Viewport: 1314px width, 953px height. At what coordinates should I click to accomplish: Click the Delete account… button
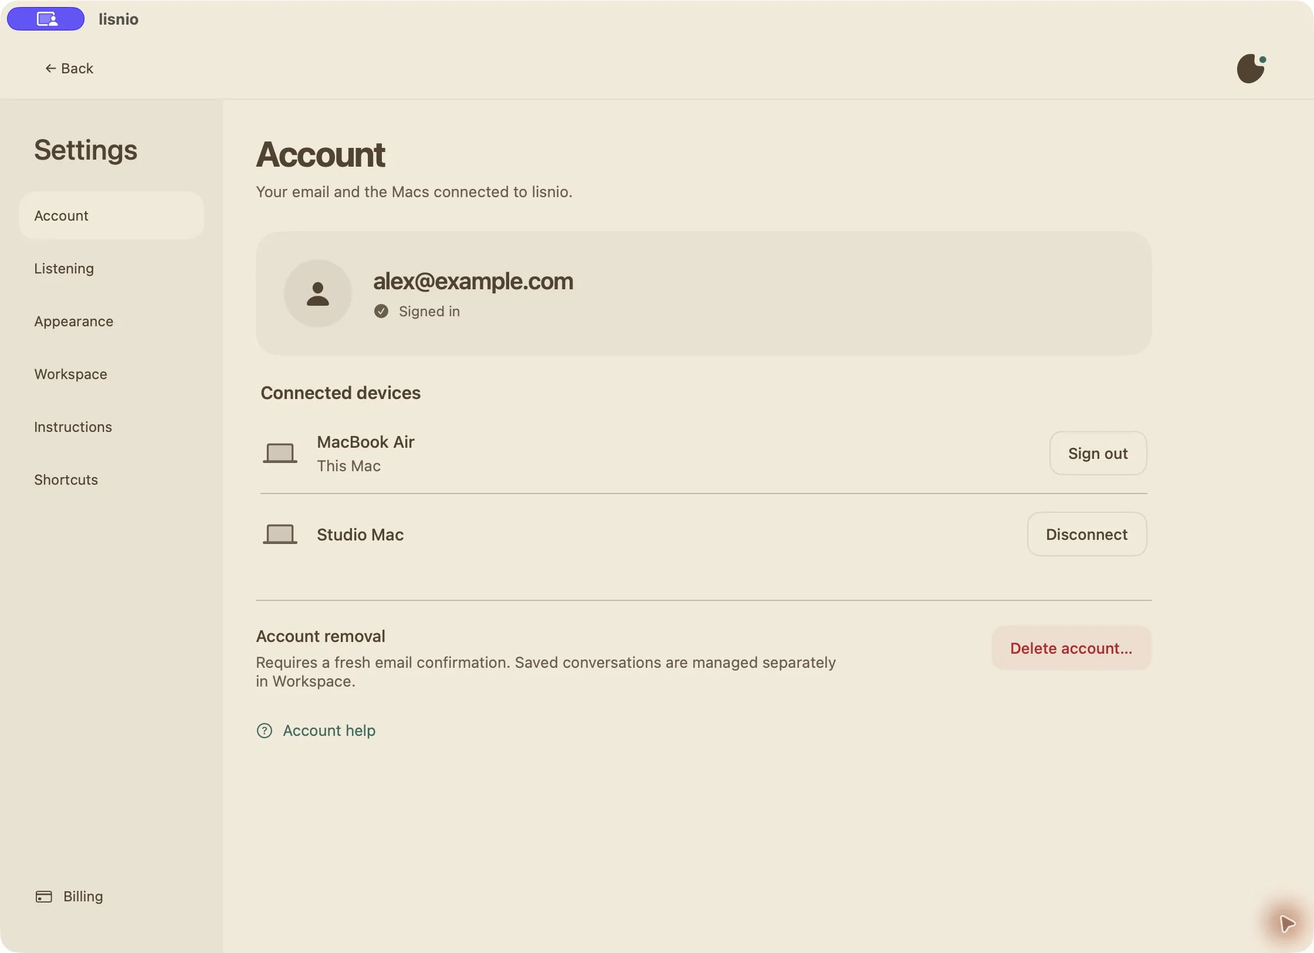1071,648
